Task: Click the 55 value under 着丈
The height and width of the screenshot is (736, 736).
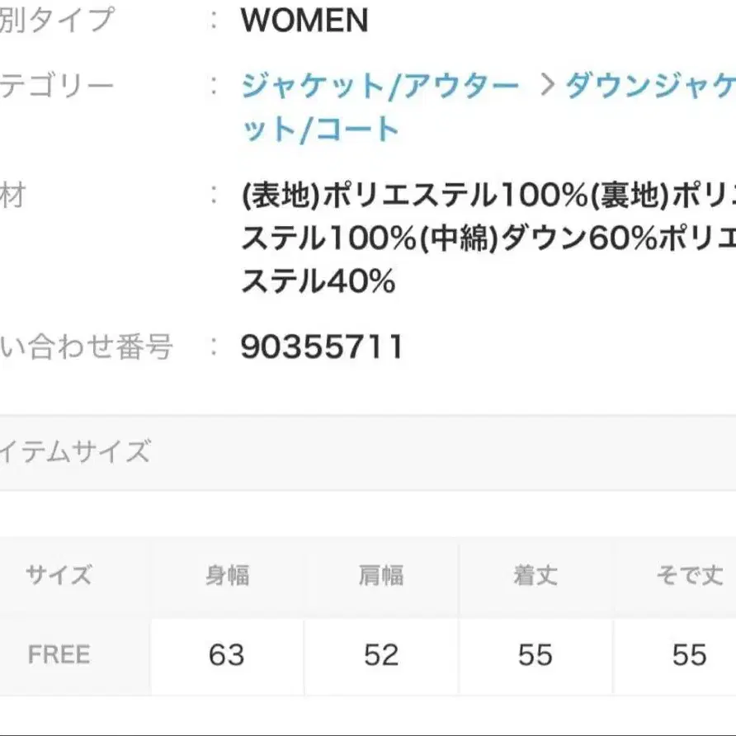Action: pyautogui.click(x=535, y=655)
